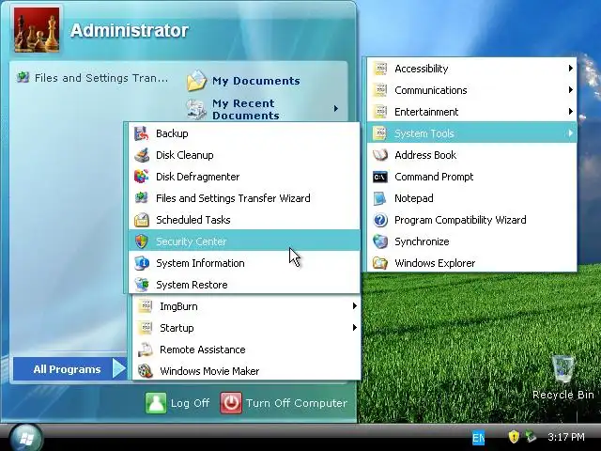Click the Administrator user name

tap(130, 30)
